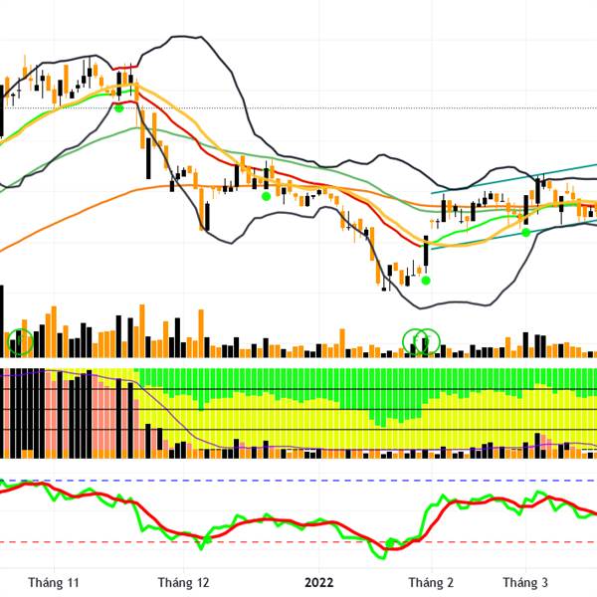Click the Tháng 2 time axis label
Screen dimensions: 597x597
[x=431, y=582]
